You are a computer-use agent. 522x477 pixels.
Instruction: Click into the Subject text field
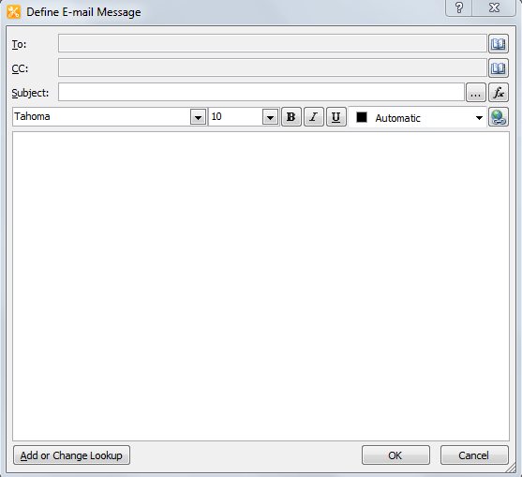tap(261, 92)
